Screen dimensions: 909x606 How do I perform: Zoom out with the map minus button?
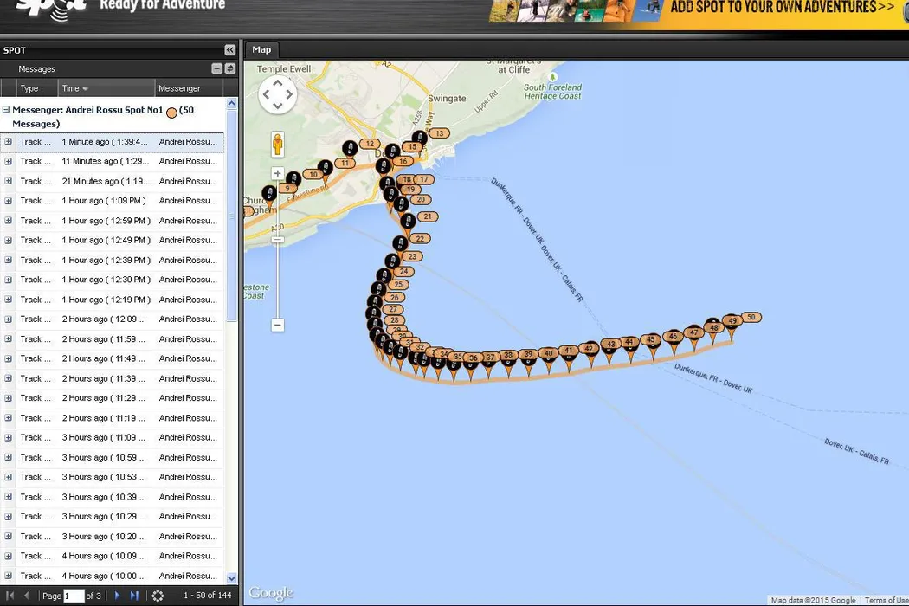click(x=278, y=325)
